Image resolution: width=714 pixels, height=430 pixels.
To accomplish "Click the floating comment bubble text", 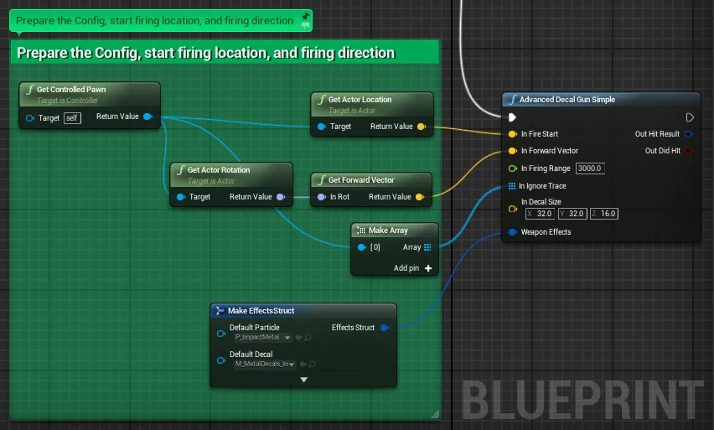I will coord(155,20).
